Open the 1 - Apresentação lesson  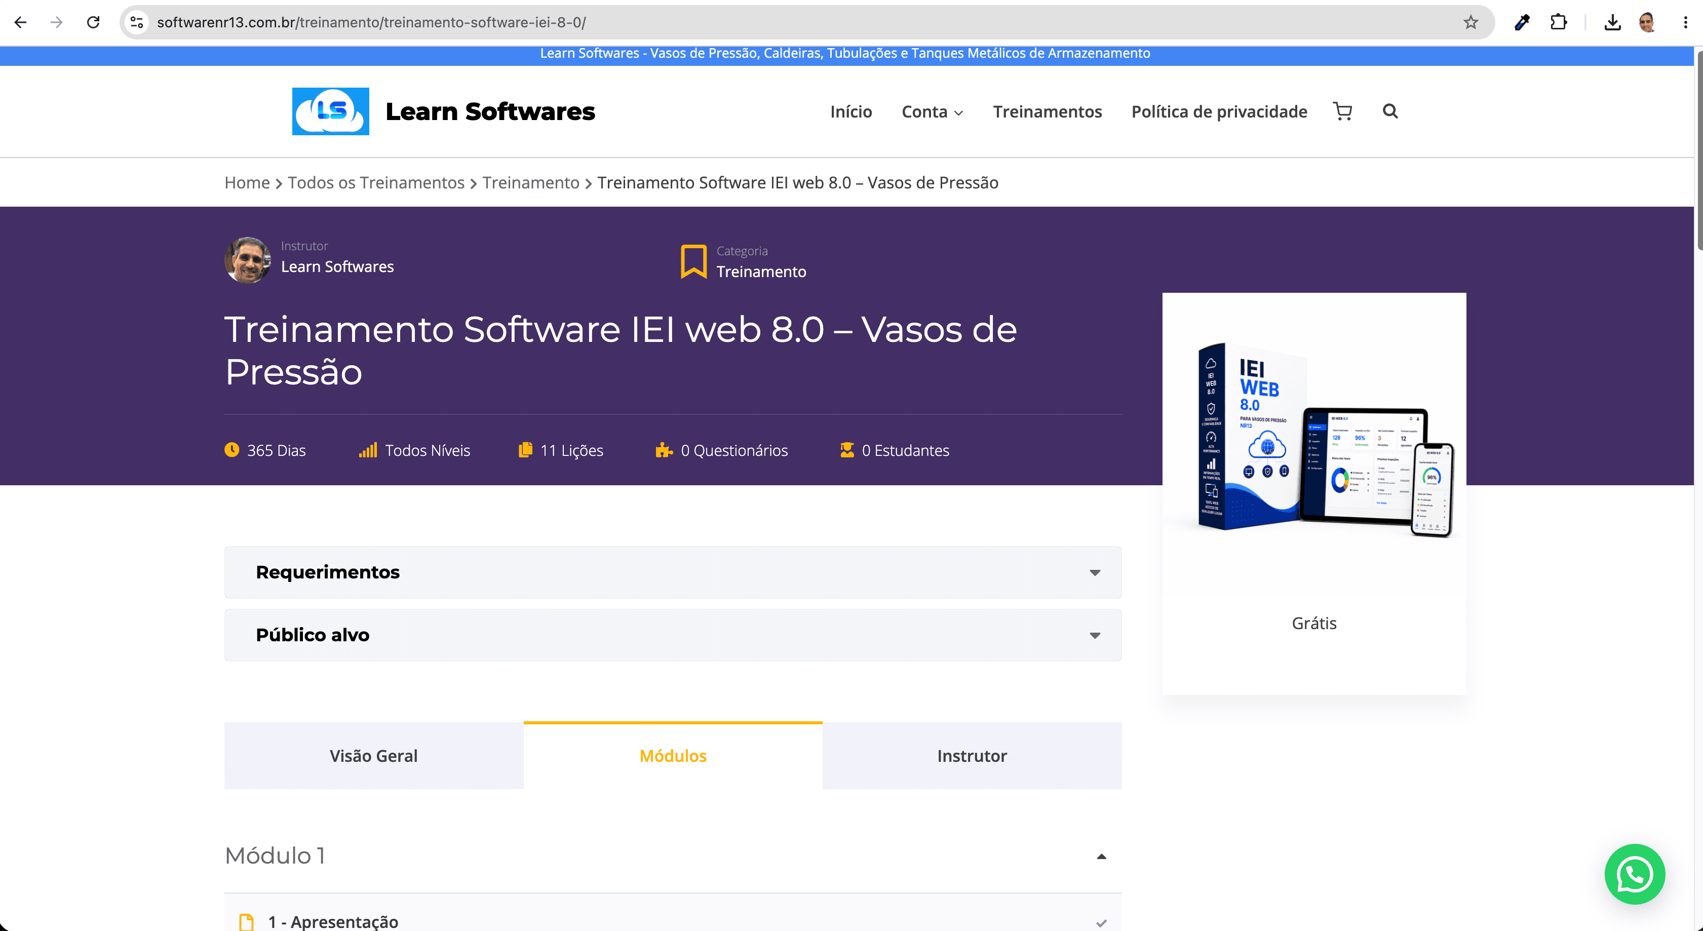point(333,922)
